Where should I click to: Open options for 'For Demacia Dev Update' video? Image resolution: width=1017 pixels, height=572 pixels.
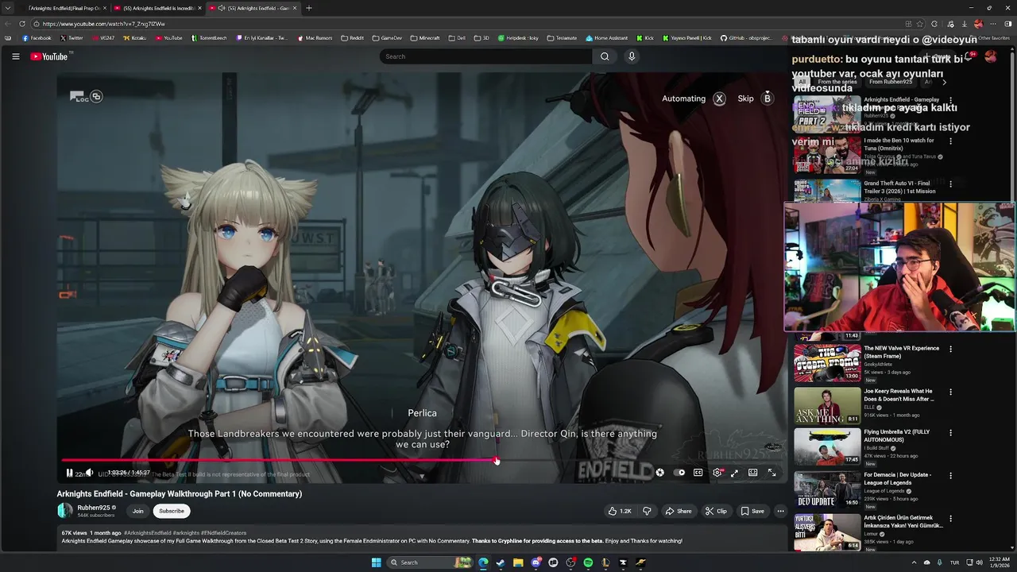pyautogui.click(x=950, y=475)
